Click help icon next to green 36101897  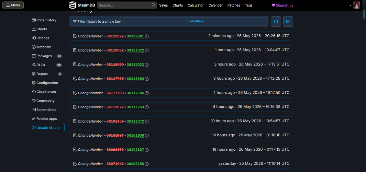pyautogui.click(x=147, y=150)
